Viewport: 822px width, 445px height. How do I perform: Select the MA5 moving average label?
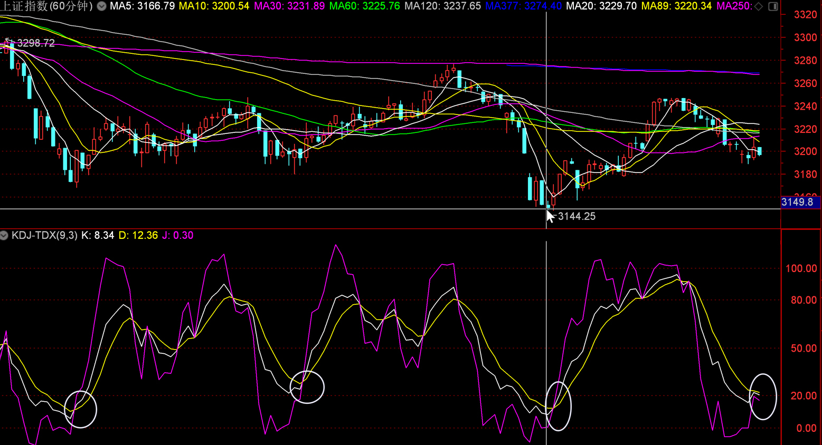pos(142,6)
